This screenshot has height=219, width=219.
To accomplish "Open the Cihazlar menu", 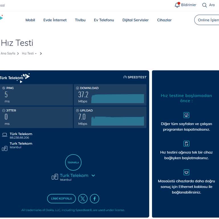I will point(164,20).
